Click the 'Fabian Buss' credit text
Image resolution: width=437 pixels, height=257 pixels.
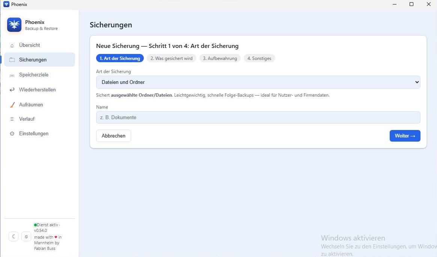[x=45, y=248]
